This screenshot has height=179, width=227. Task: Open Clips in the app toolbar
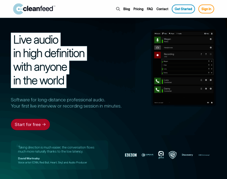165,33
